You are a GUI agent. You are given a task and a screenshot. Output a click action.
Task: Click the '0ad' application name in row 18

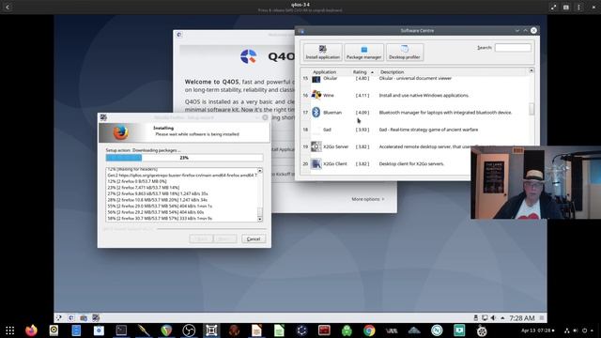327,130
